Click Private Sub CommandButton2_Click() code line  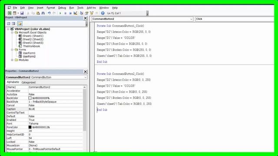120,74
